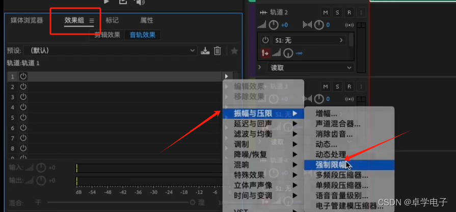Viewport: 456px width, 212px height.
Task: Solo 轨道 3 with the S button
Action: (337, 87)
